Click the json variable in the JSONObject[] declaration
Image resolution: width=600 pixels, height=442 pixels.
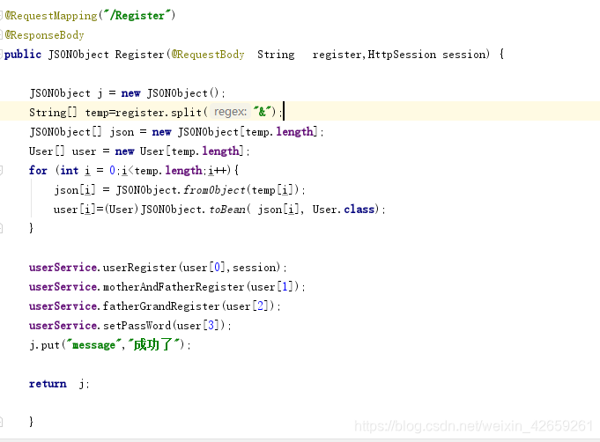point(122,132)
